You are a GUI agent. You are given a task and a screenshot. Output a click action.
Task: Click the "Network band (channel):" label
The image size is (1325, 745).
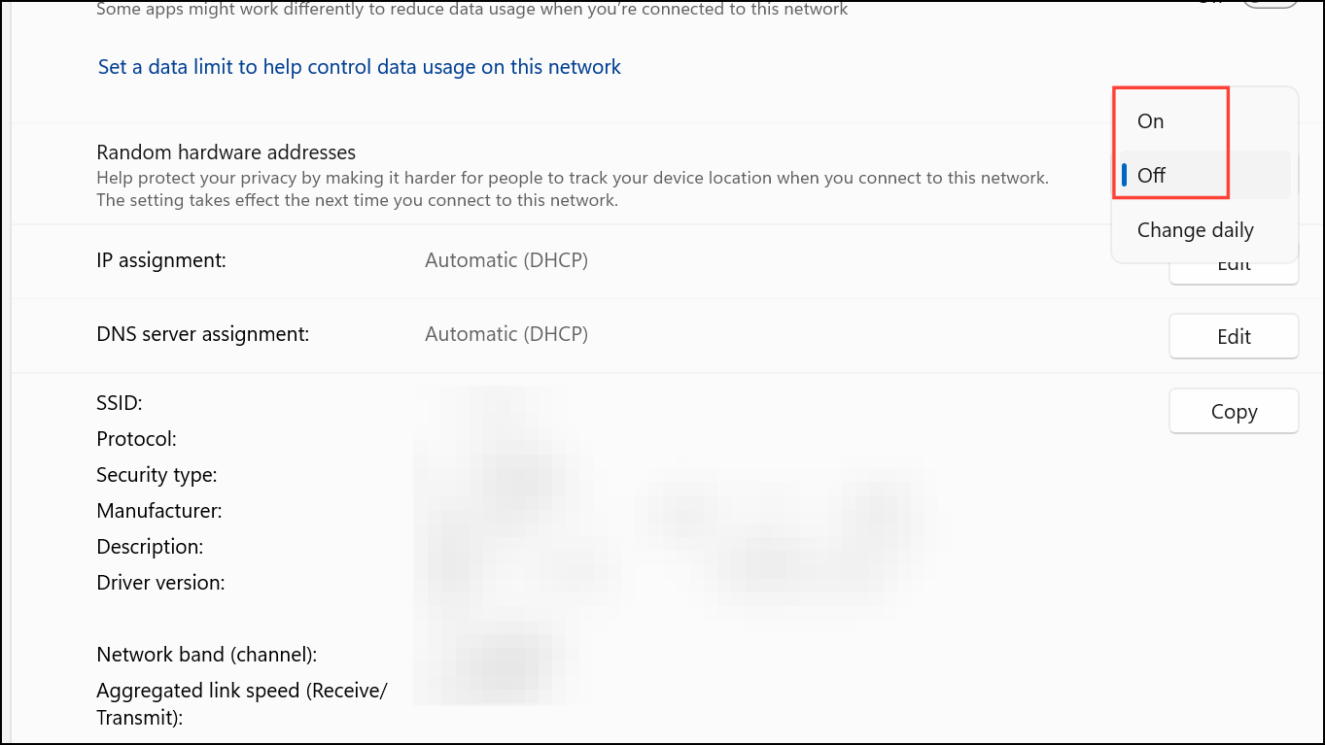click(206, 654)
